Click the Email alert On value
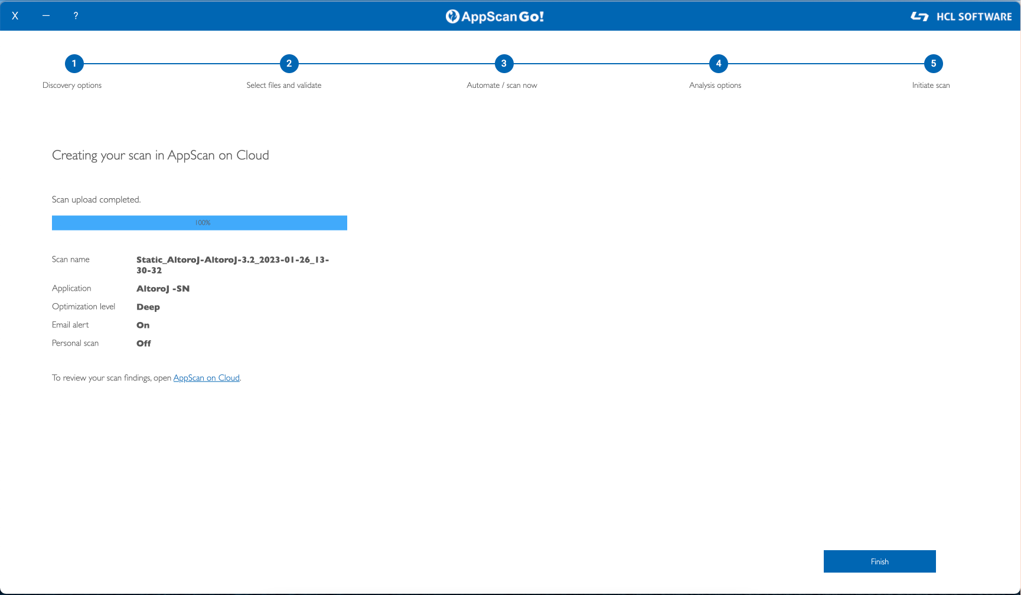1021x595 pixels. (x=143, y=325)
